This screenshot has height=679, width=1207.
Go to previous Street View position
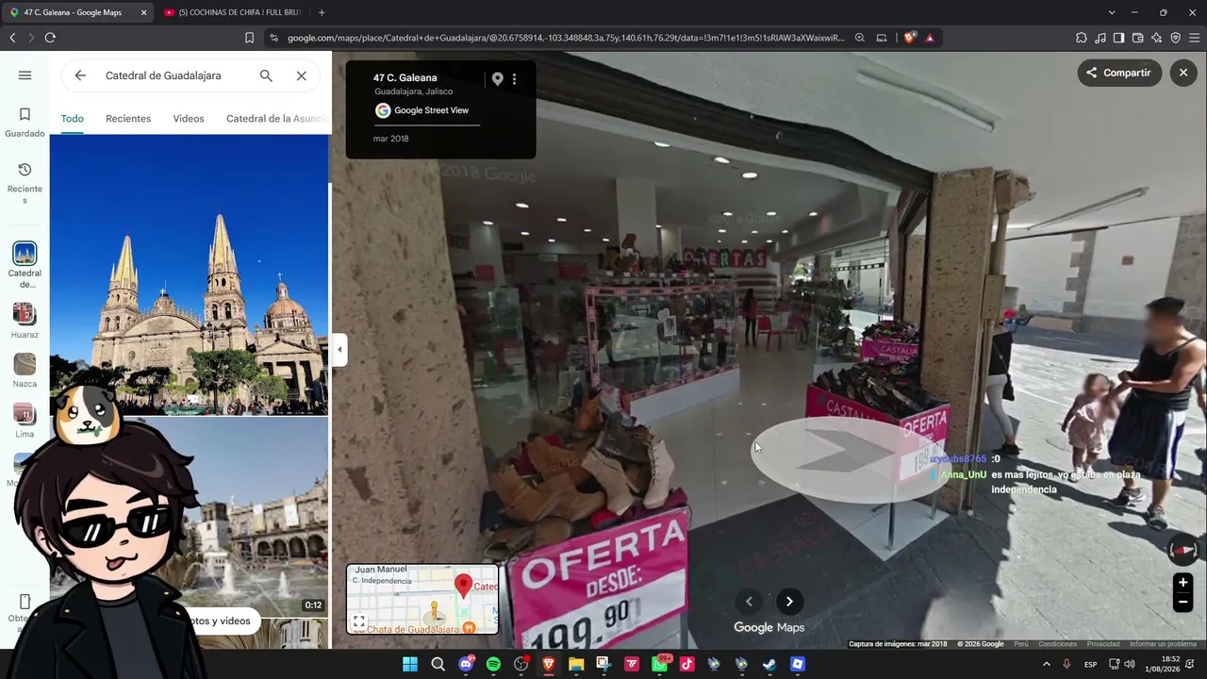tap(749, 602)
